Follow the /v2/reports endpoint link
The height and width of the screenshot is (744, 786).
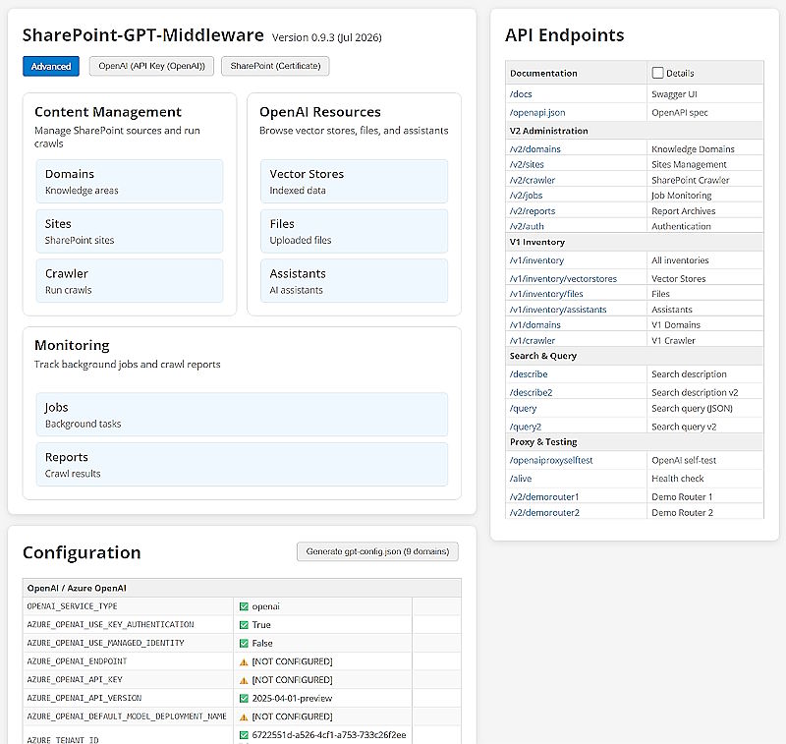click(533, 211)
